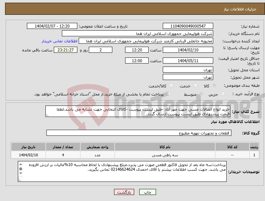Select the کالا radio button
Viewport: 265px width, 201px height.
click(x=214, y=85)
